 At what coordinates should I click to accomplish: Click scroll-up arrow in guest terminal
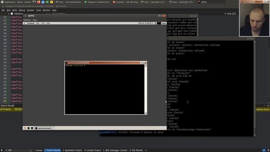pos(146,65)
